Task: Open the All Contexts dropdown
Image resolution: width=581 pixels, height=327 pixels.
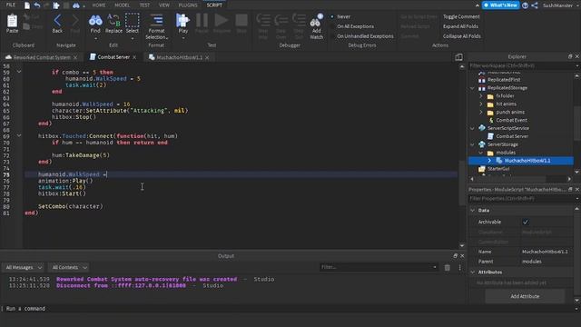Action: pos(69,267)
